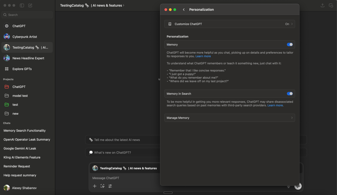Image resolution: width=337 pixels, height=195 pixels.
Task: Click the share upload icon at top right
Action: 322,5
